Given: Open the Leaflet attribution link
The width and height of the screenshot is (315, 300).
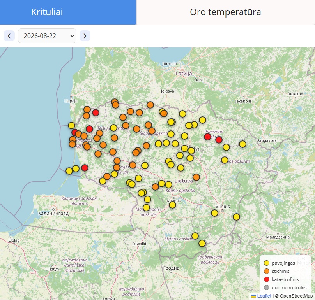Looking at the screenshot, I should click(x=264, y=296).
